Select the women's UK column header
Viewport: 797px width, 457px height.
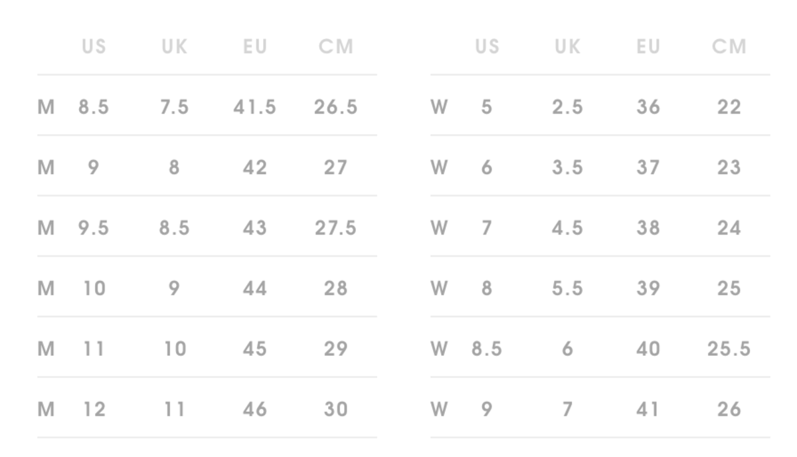pos(567,46)
